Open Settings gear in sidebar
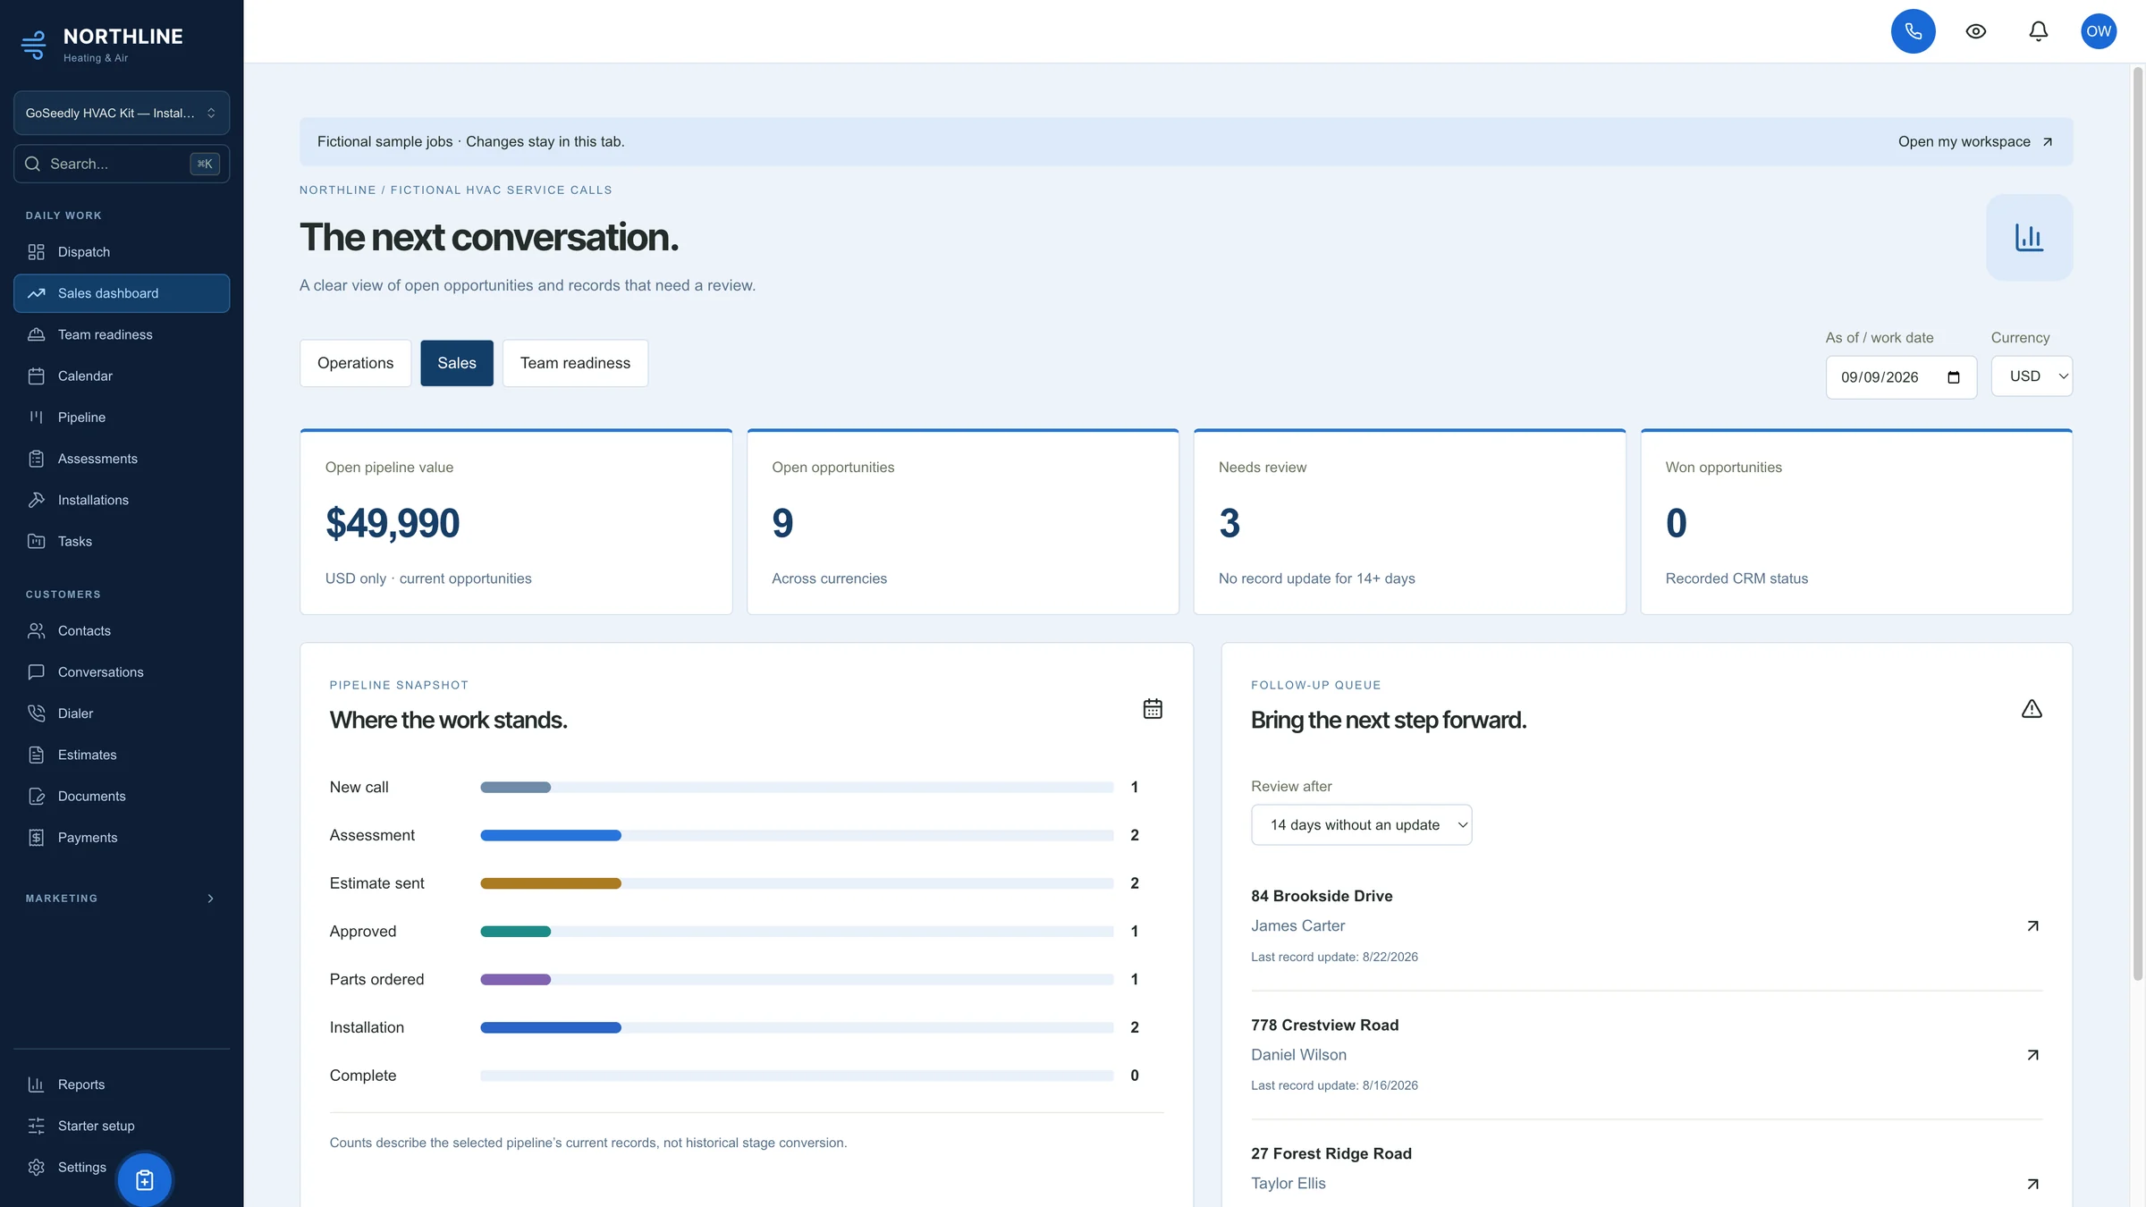 (67, 1168)
